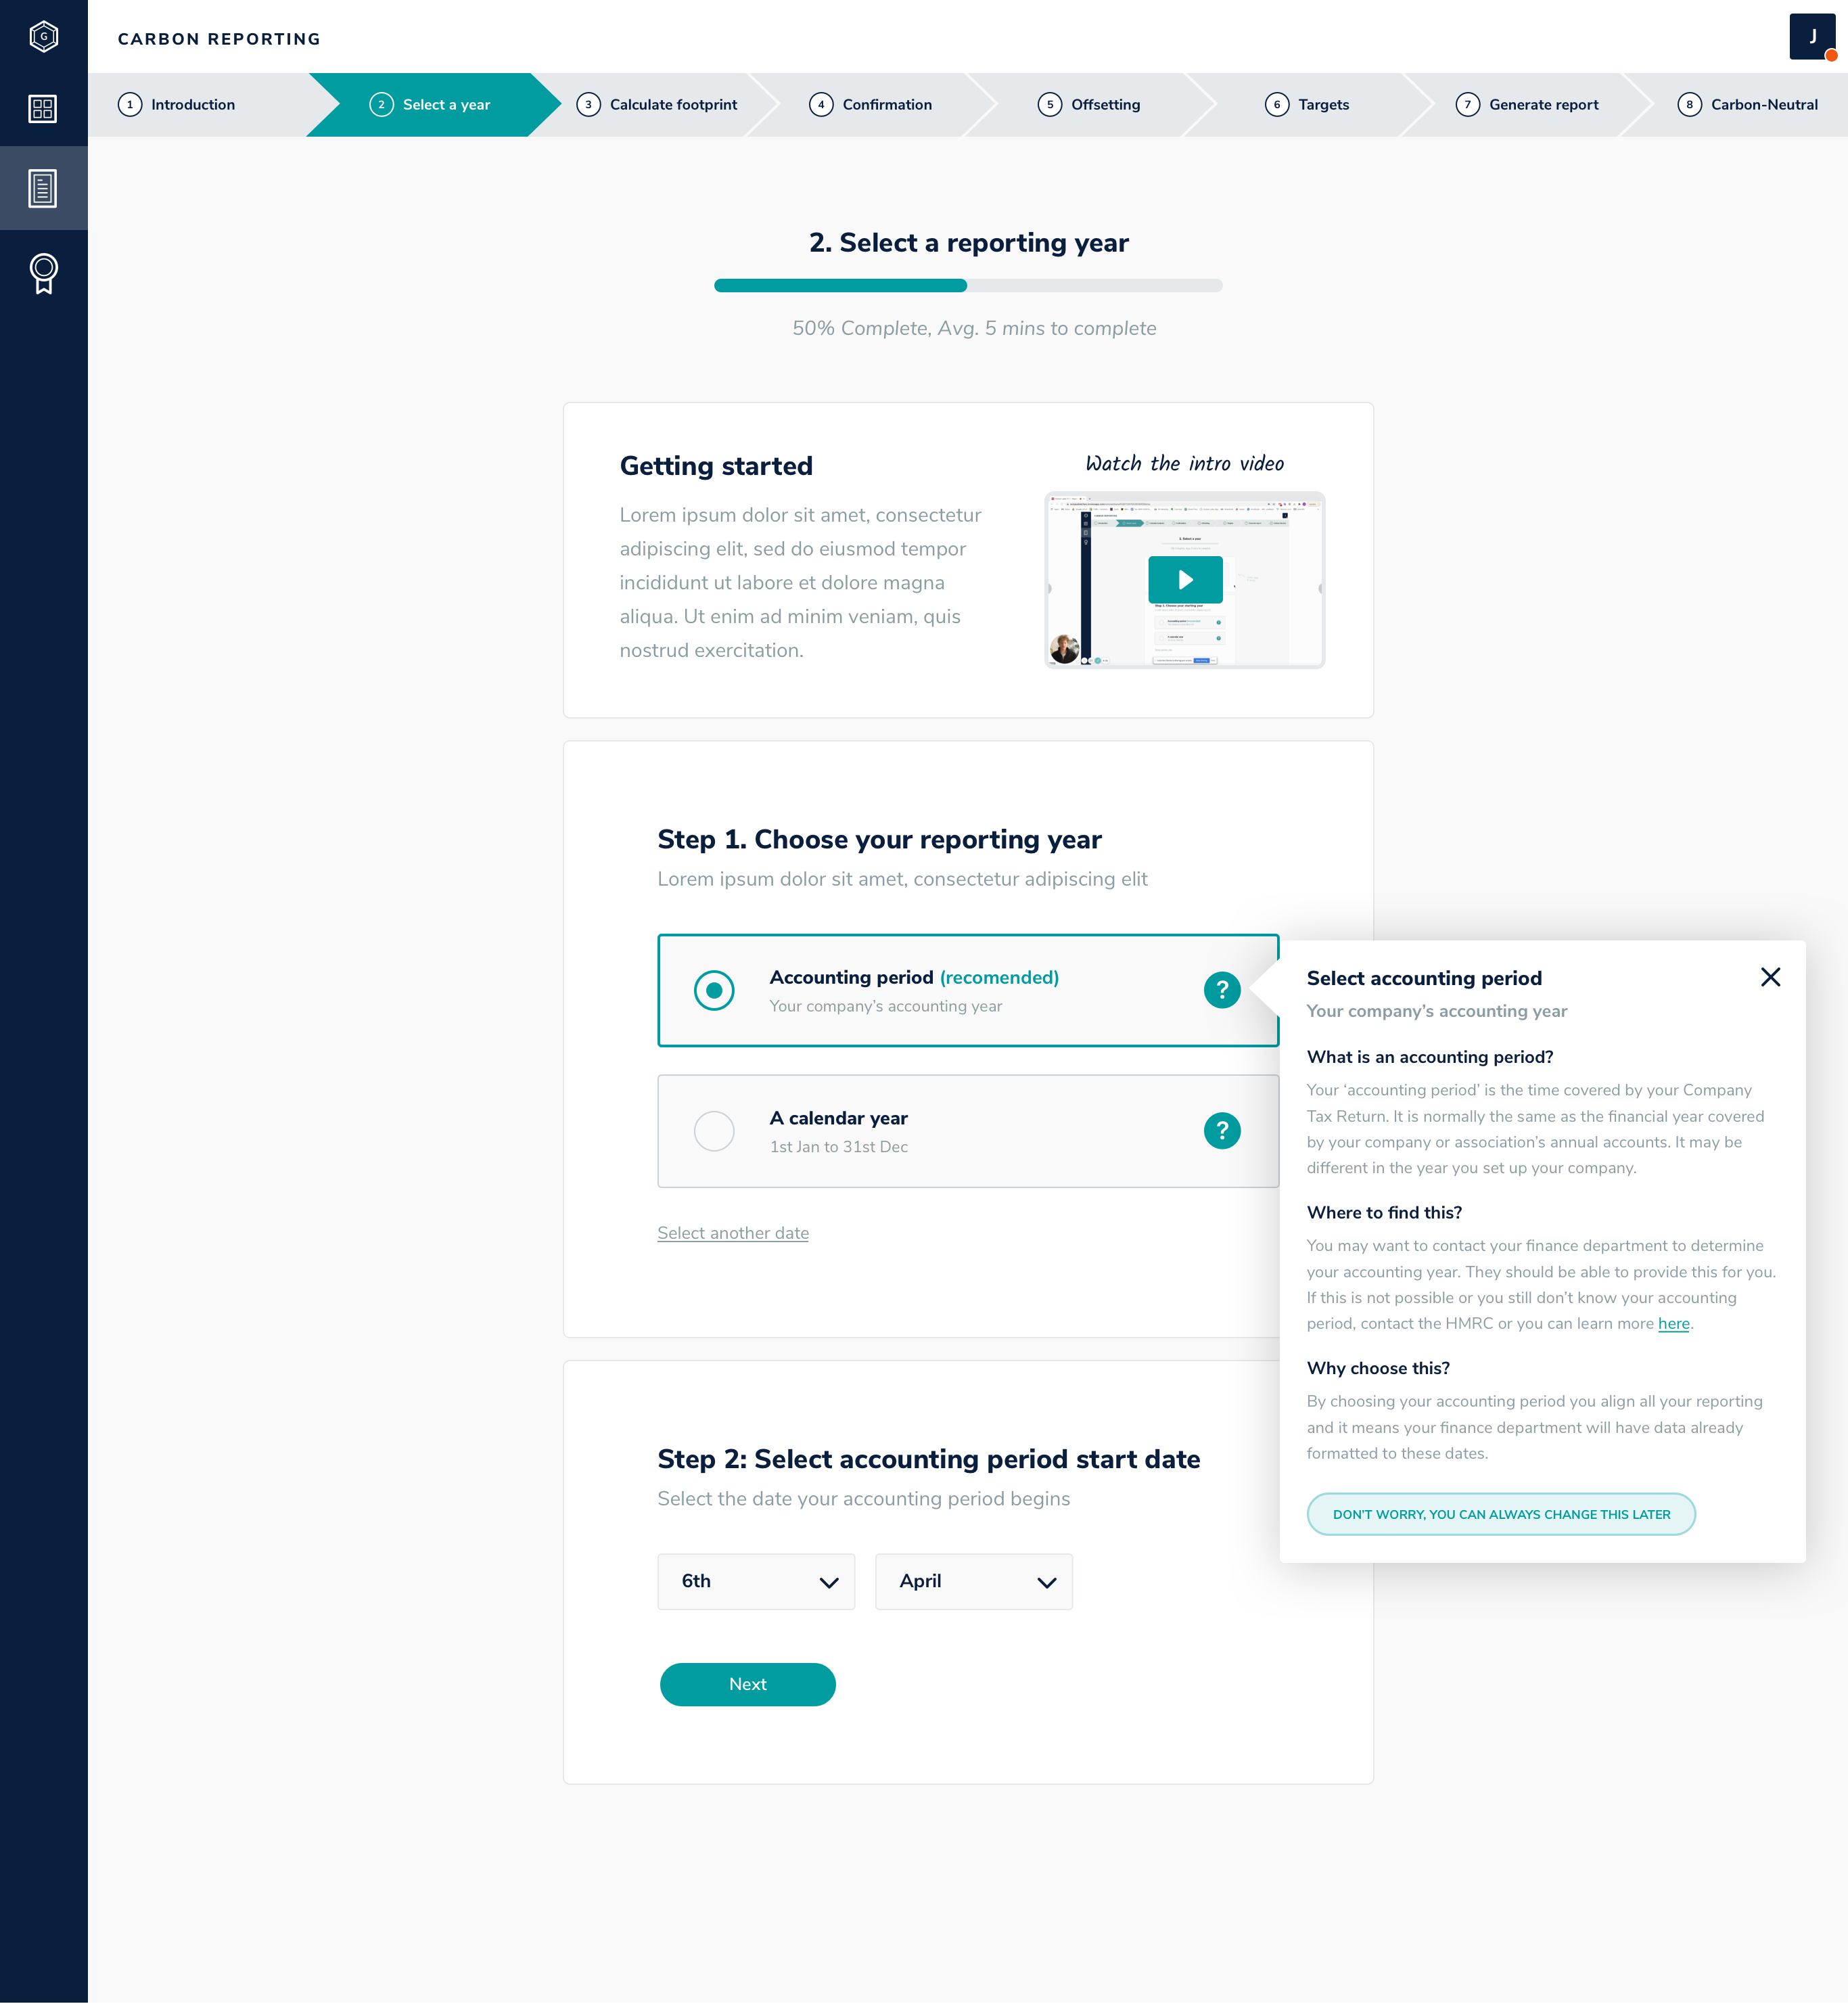Click Step 1. Choose your reporting year heading
1848x2004 pixels.
879,839
